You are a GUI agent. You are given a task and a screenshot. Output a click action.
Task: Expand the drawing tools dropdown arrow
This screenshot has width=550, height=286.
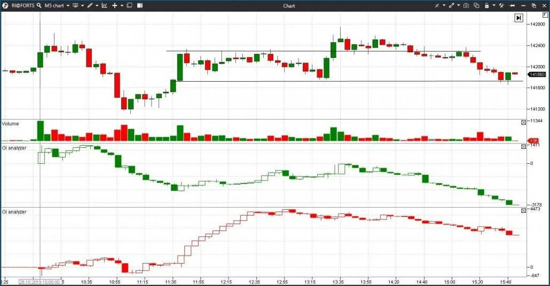(97, 6)
